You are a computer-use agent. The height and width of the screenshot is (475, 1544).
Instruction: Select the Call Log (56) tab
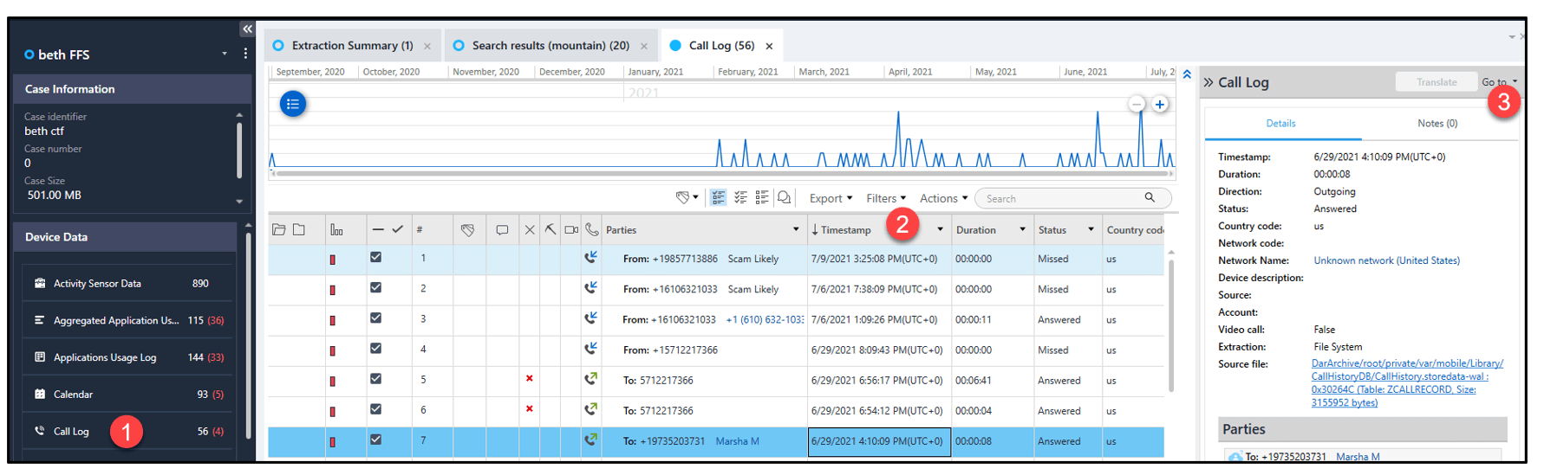point(721,46)
